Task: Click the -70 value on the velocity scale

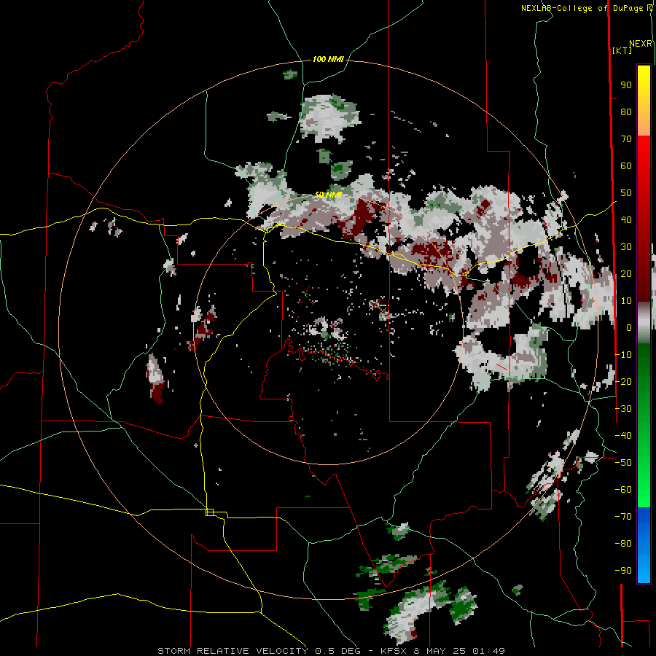Action: [x=623, y=517]
